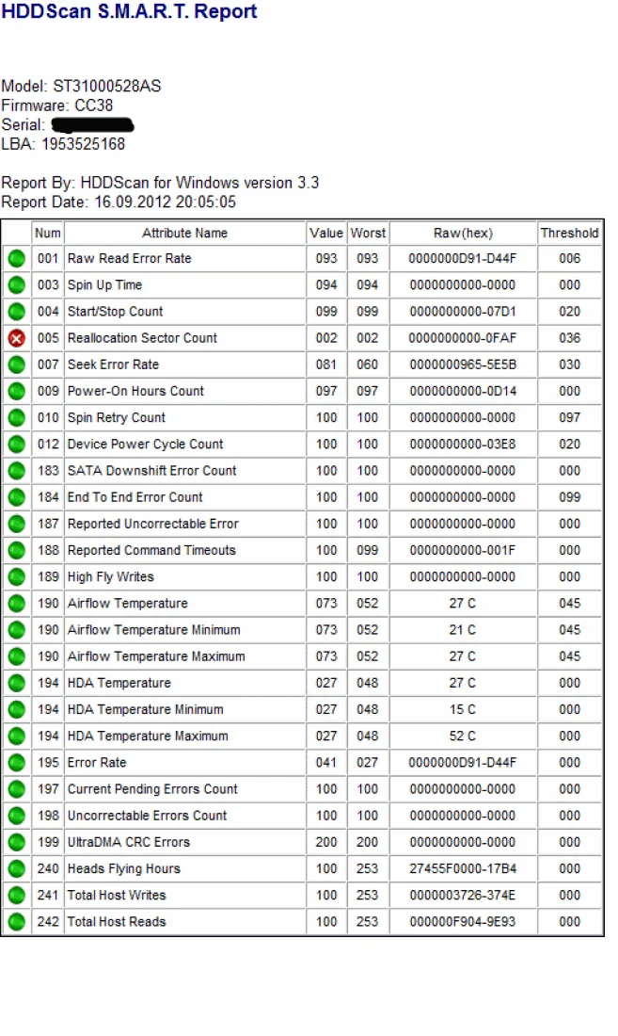Select the Report By HDDScan version line
The image size is (618, 1036).
coord(160,183)
